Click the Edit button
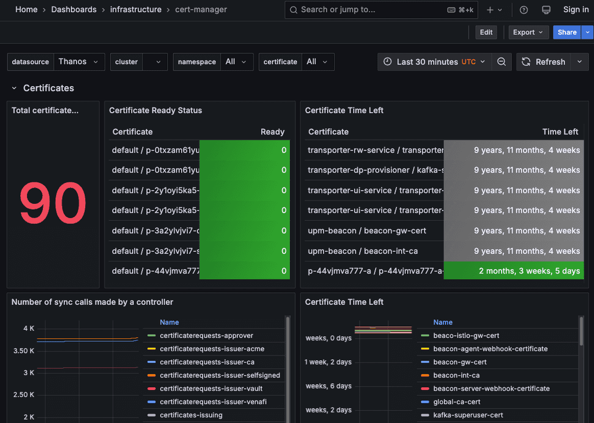Image resolution: width=594 pixels, height=423 pixels. (x=486, y=32)
